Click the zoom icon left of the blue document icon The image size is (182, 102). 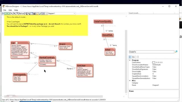click(29, 14)
